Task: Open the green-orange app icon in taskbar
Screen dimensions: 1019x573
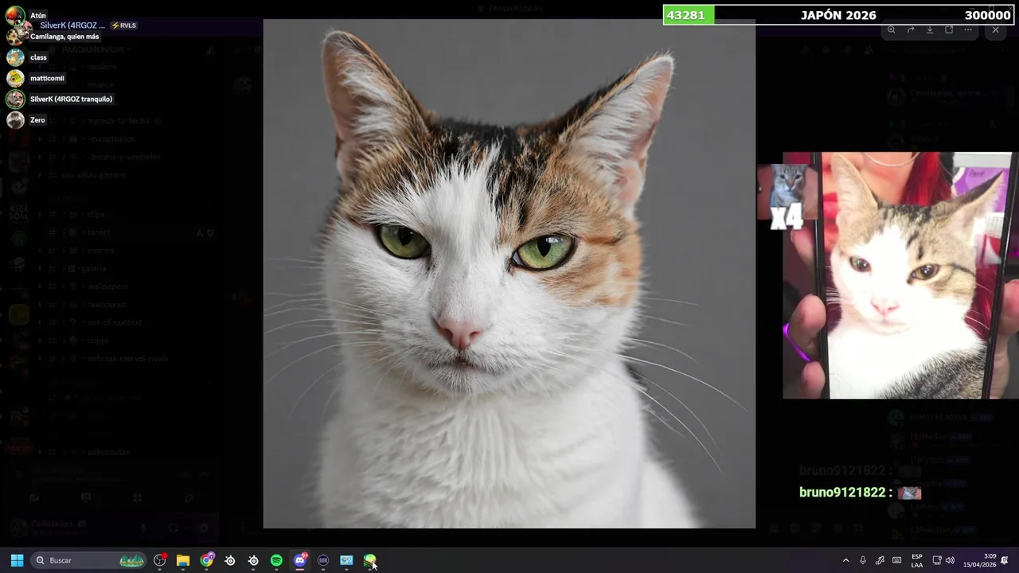Action: pyautogui.click(x=369, y=560)
